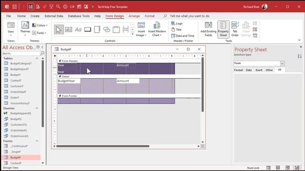This screenshot has height=171, width=305.
Task: Select the Data tab in Property Sheet
Action: click(249, 70)
